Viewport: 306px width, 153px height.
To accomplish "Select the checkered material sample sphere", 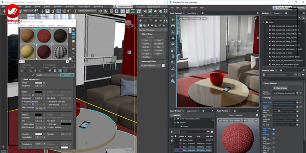I will coord(60,52).
